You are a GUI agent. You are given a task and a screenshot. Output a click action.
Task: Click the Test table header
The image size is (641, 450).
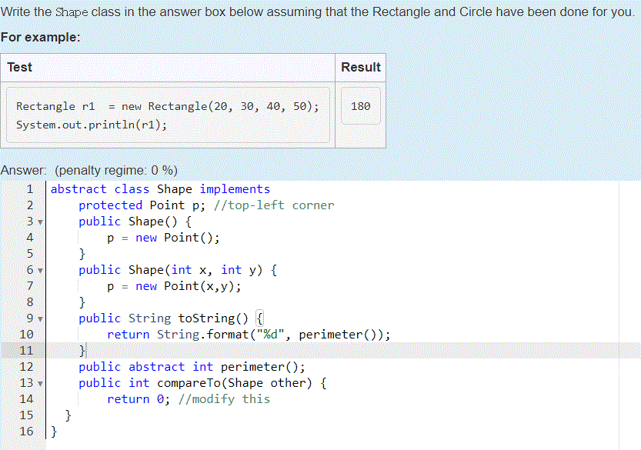tap(19, 67)
